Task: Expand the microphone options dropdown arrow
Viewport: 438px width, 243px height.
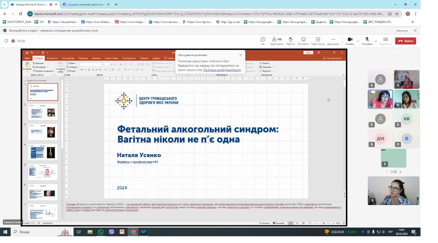Action: [376, 41]
